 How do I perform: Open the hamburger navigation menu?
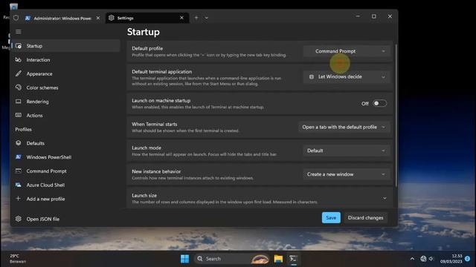pos(19,32)
